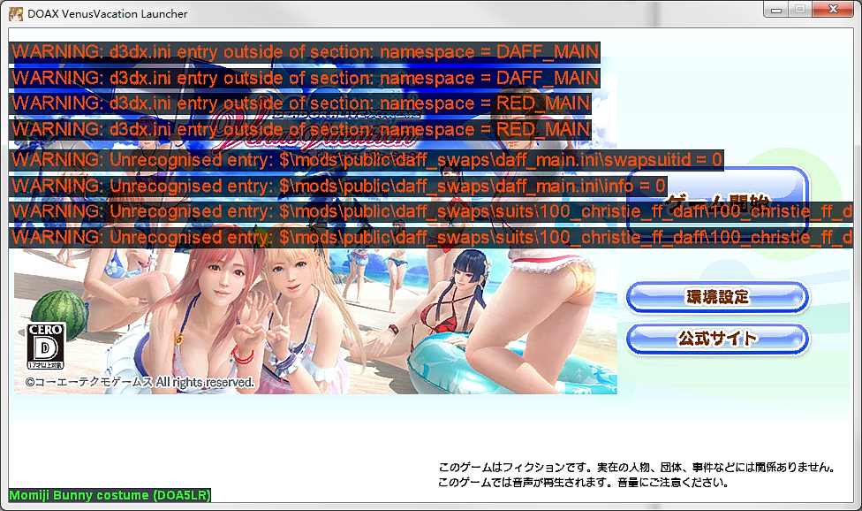
Task: Minimize the launcher window
Action: [x=776, y=10]
